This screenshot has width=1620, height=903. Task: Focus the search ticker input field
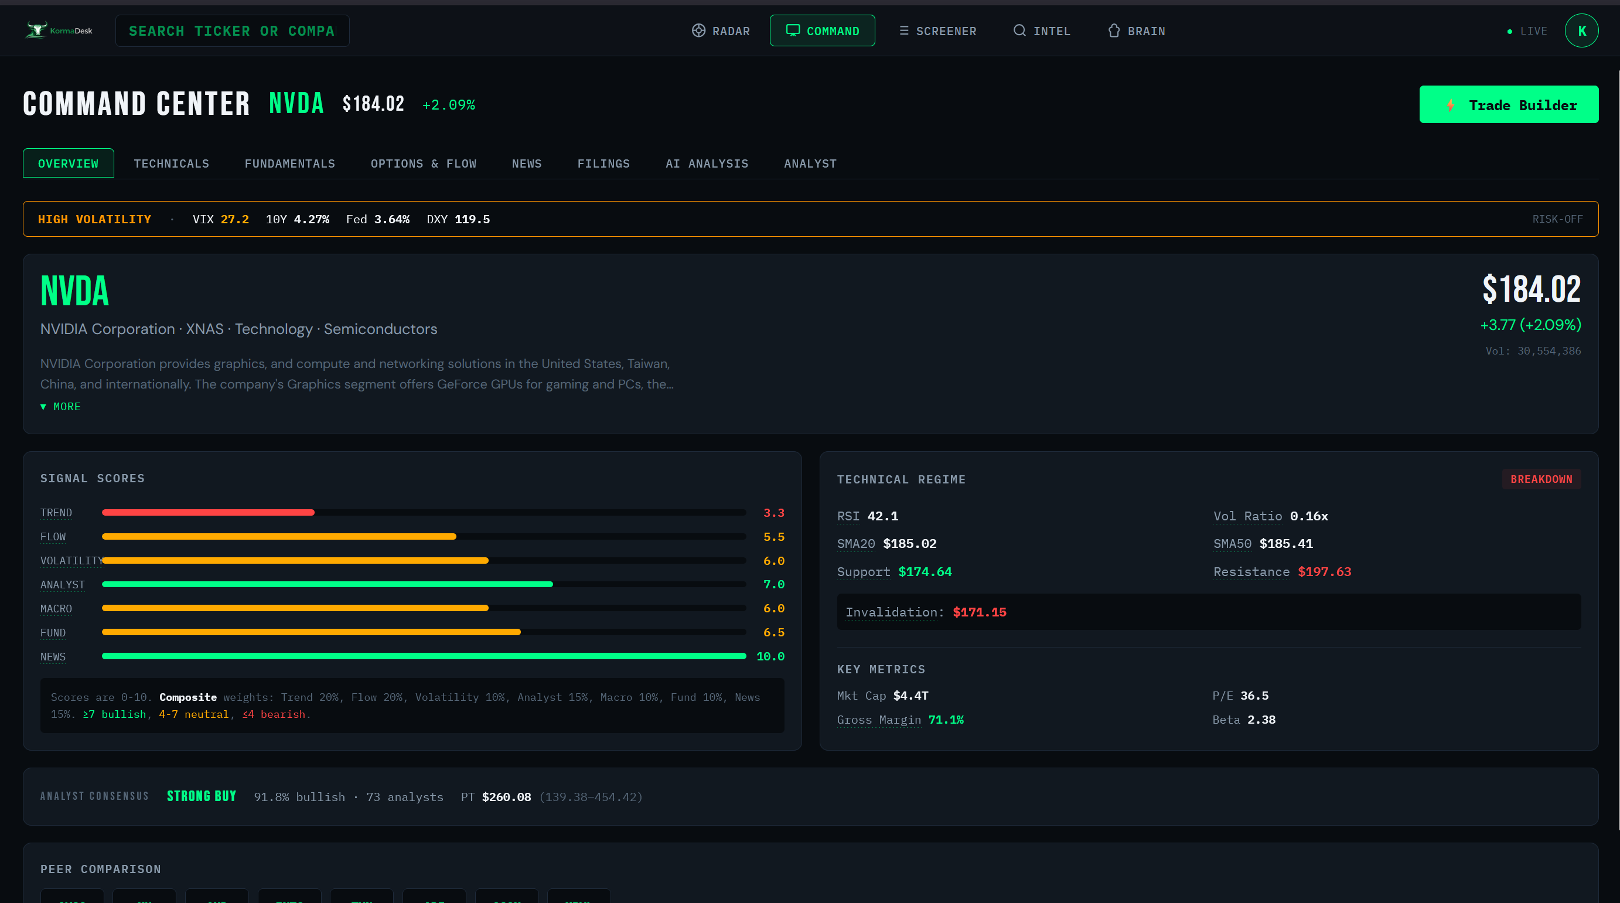tap(232, 31)
